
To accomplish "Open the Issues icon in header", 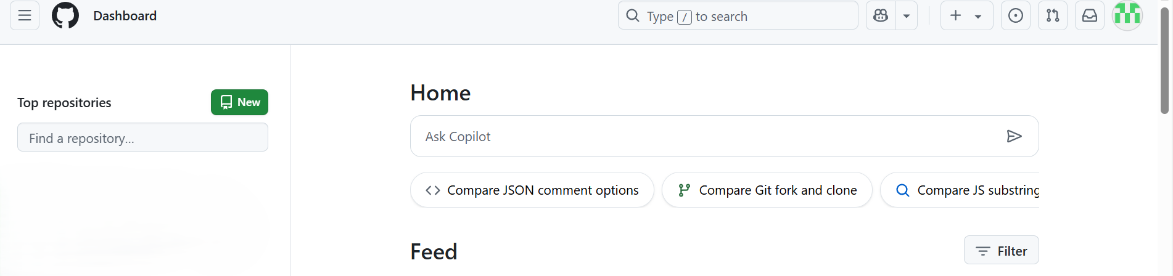I will 1016,15.
